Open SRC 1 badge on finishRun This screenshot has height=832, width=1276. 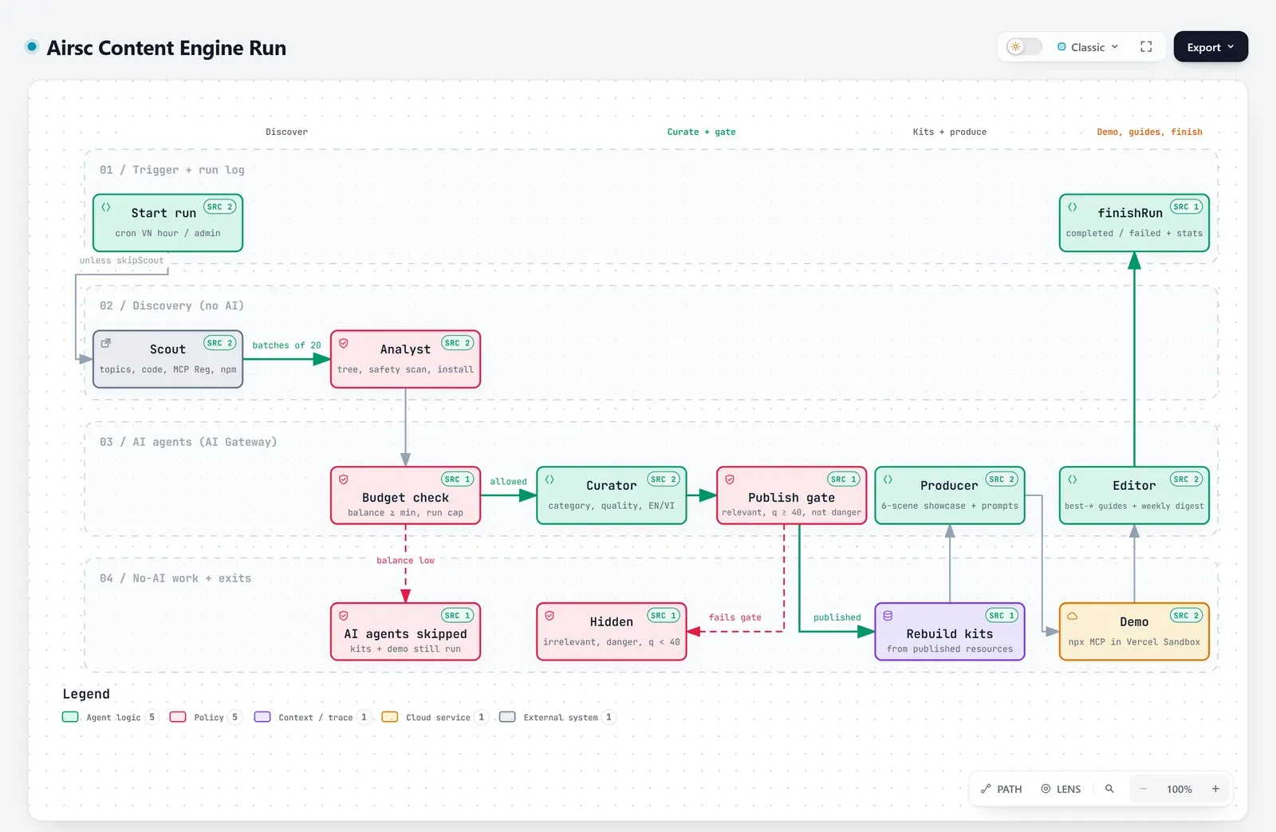coord(1186,207)
